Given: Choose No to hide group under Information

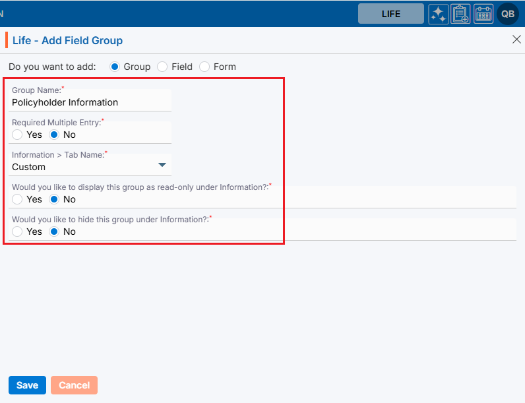Looking at the screenshot, I should point(55,232).
